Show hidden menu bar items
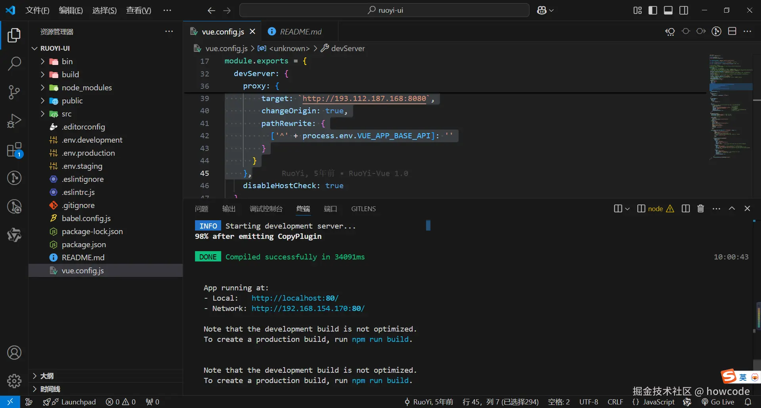The width and height of the screenshot is (761, 408). [x=167, y=10]
